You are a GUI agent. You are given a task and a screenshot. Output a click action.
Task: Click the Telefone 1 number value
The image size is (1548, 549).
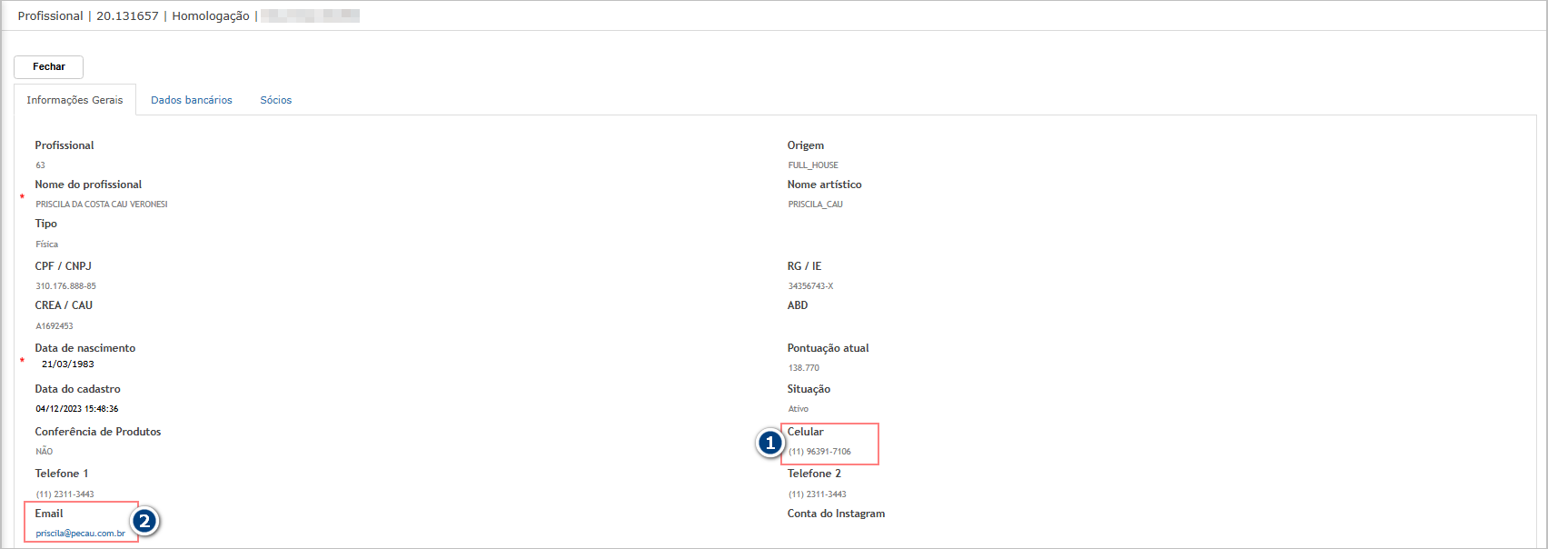pos(65,494)
